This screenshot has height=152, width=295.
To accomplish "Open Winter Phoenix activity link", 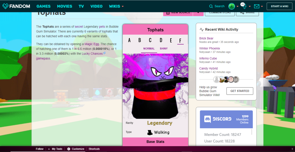I will (210, 48).
